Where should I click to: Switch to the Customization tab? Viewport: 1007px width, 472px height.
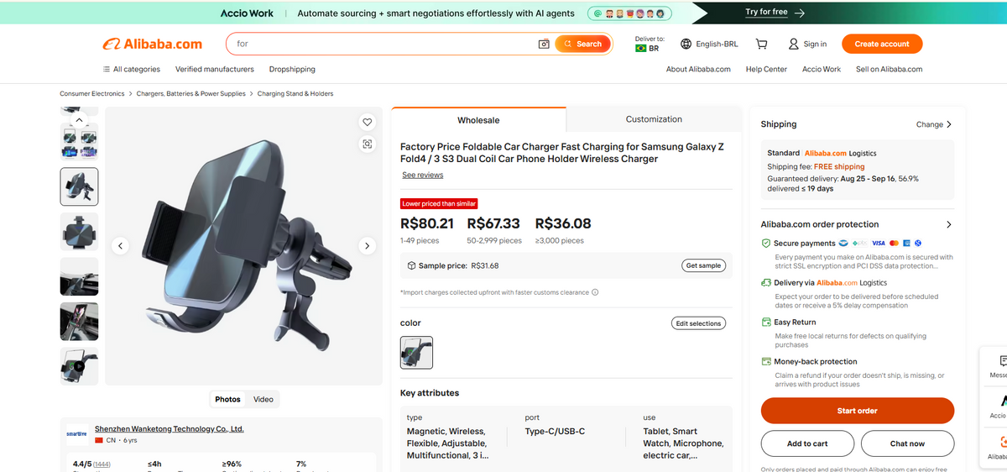pyautogui.click(x=654, y=119)
